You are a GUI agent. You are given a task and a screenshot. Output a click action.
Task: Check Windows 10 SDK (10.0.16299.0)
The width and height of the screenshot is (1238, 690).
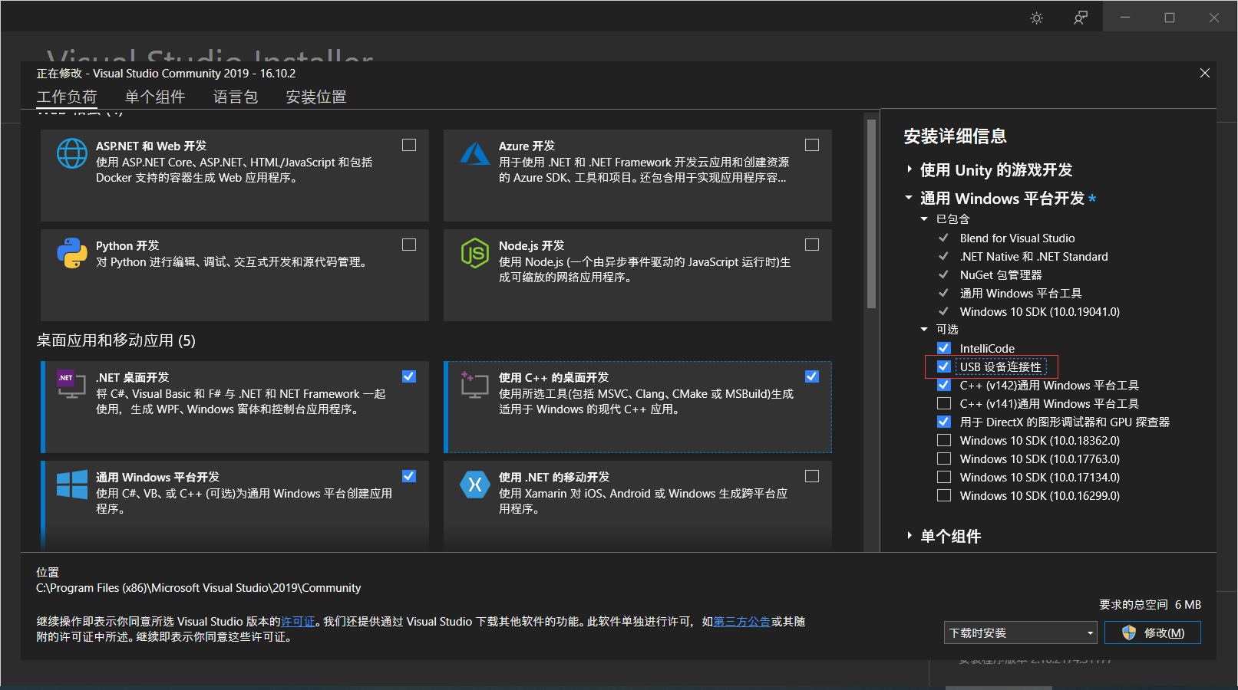pos(944,495)
